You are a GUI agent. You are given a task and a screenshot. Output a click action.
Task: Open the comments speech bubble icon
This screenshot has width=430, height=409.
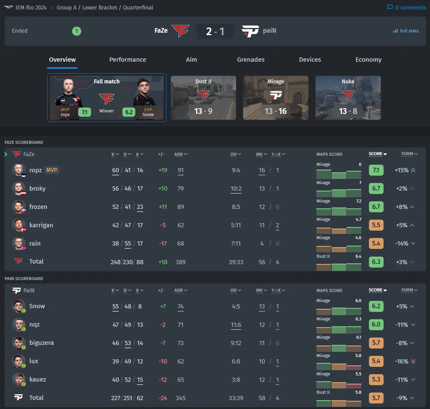tap(390, 7)
